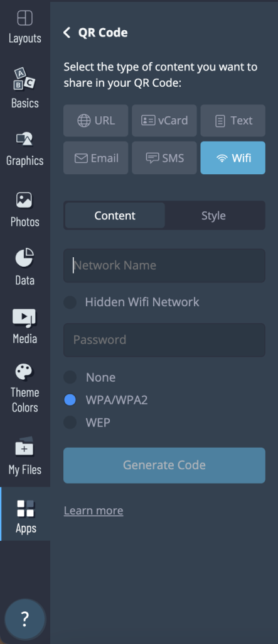Open the Media sidebar panel

(25, 326)
